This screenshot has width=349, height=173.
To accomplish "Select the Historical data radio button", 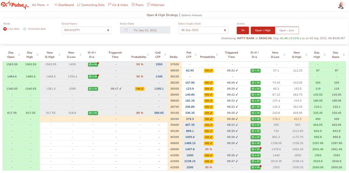I will (x=25, y=29).
